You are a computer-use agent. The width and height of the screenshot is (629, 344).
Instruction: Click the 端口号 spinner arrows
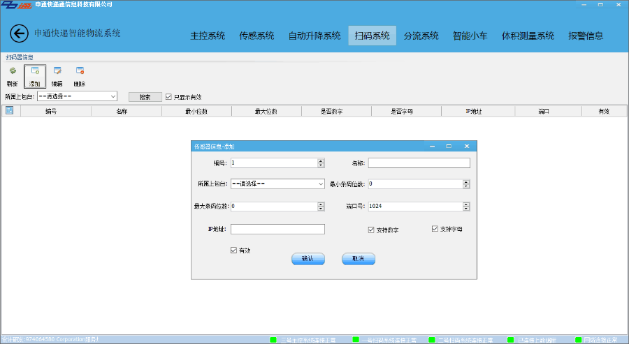465,207
